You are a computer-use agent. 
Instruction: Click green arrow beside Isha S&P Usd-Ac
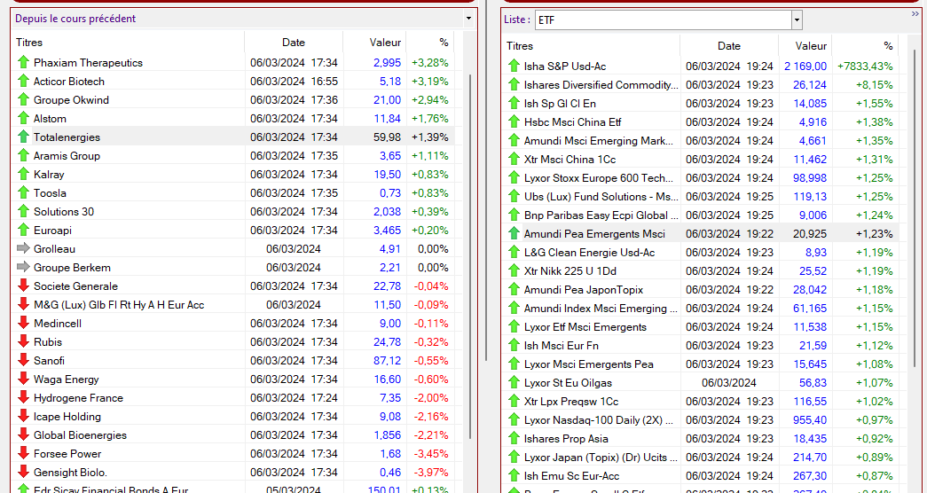(x=514, y=66)
